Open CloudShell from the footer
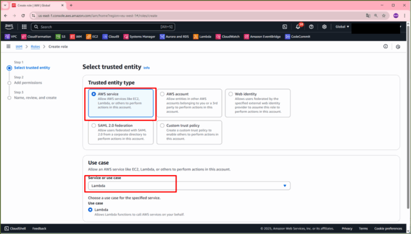This screenshot has height=234, width=411. [15, 228]
